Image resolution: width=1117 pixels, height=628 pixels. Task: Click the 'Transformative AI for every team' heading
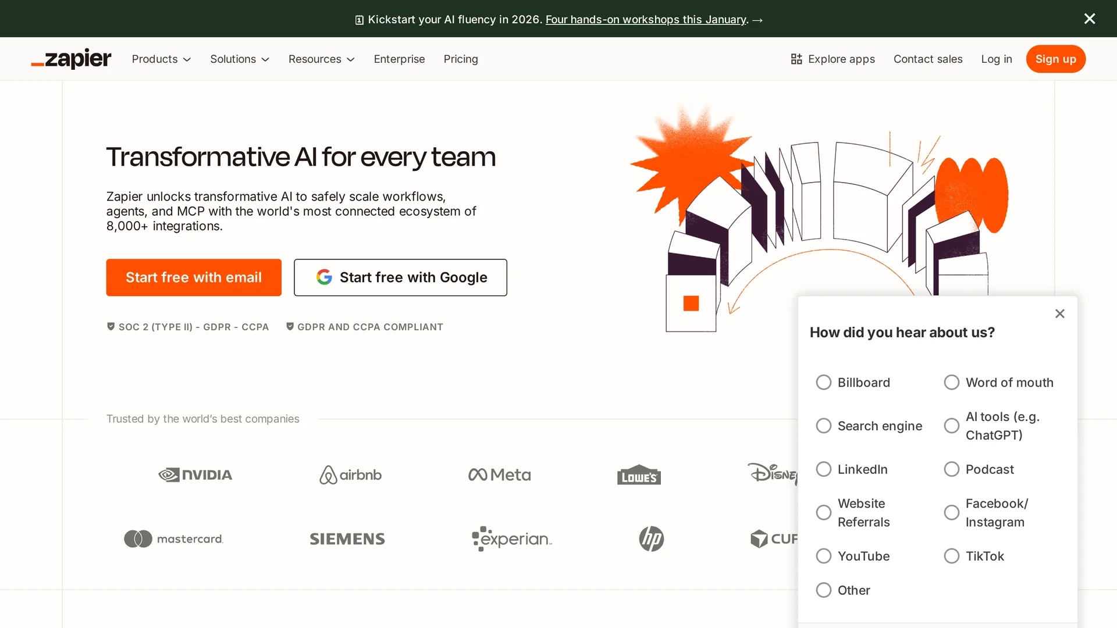[x=301, y=157]
